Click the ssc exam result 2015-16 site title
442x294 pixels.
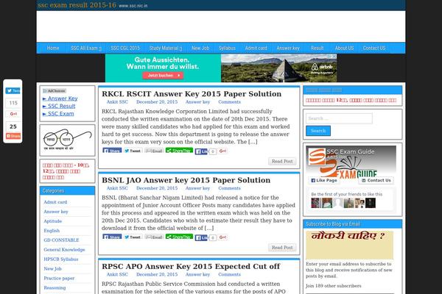(77, 5)
